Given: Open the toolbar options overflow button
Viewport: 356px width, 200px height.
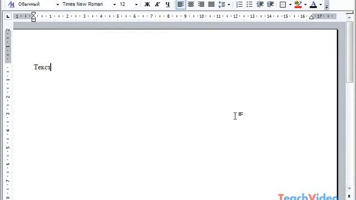Looking at the screenshot, I should point(327,5).
